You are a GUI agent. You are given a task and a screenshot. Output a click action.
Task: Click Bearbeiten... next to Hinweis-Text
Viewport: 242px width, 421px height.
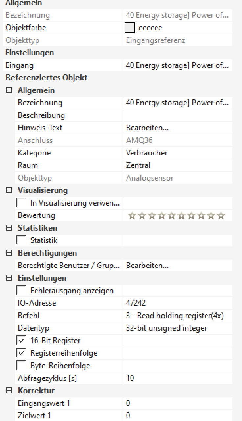point(147,128)
